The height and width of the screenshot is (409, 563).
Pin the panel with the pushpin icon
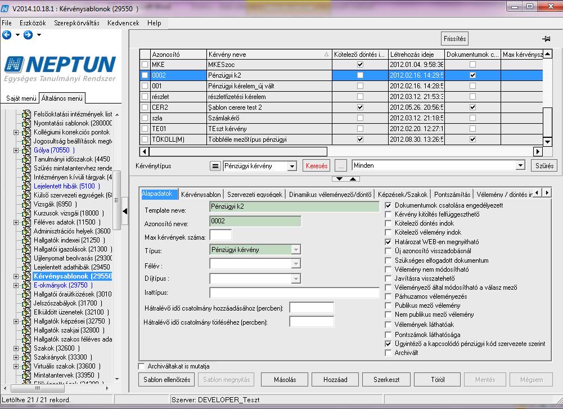click(x=546, y=38)
